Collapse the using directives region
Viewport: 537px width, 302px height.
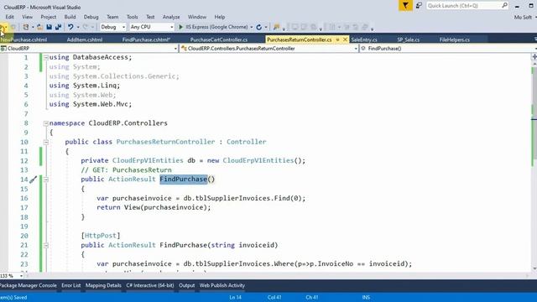[46, 58]
